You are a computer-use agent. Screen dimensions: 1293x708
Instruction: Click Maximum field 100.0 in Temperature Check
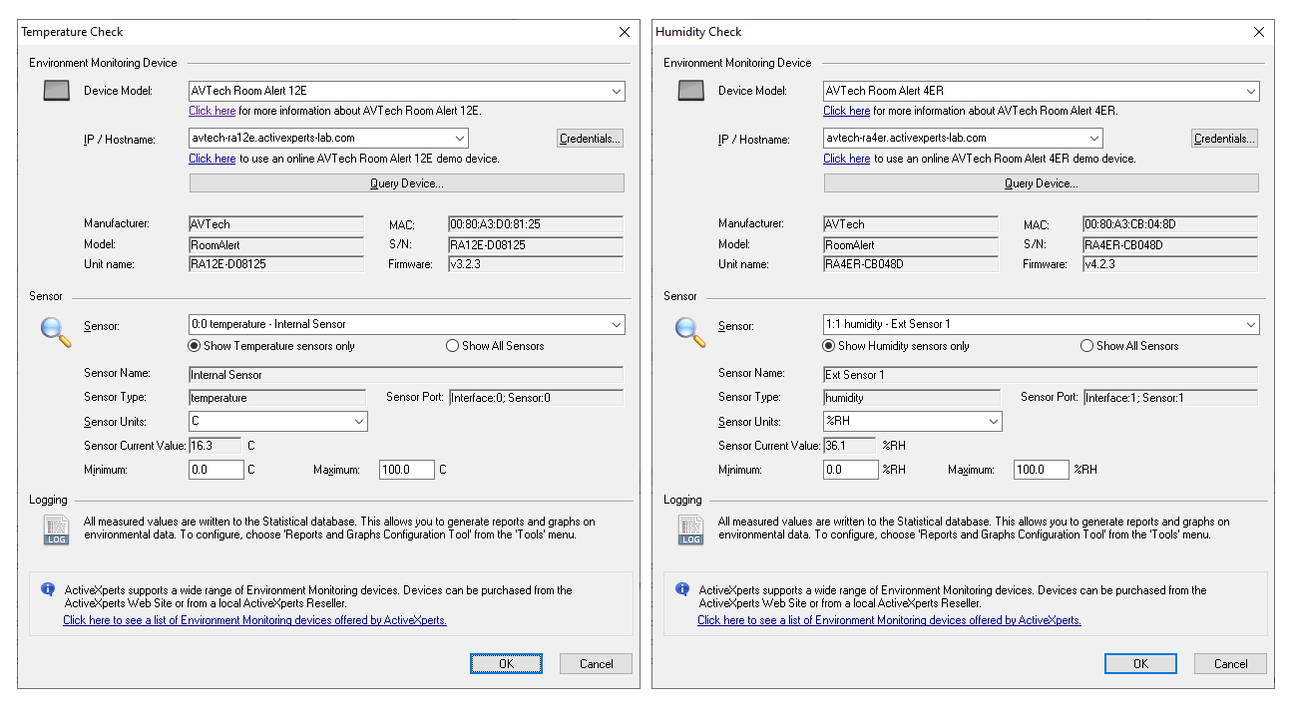pyautogui.click(x=407, y=470)
